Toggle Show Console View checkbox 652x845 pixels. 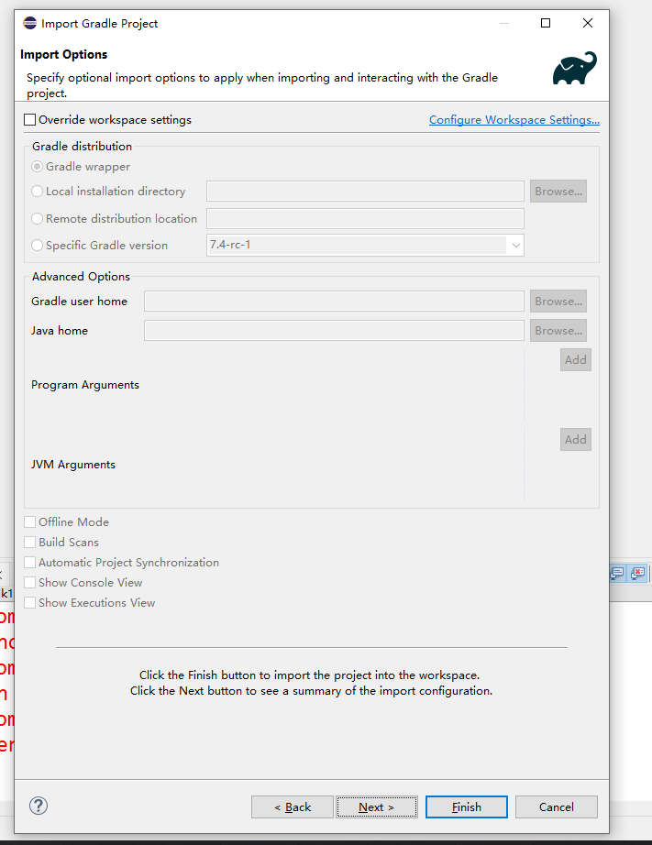[30, 583]
